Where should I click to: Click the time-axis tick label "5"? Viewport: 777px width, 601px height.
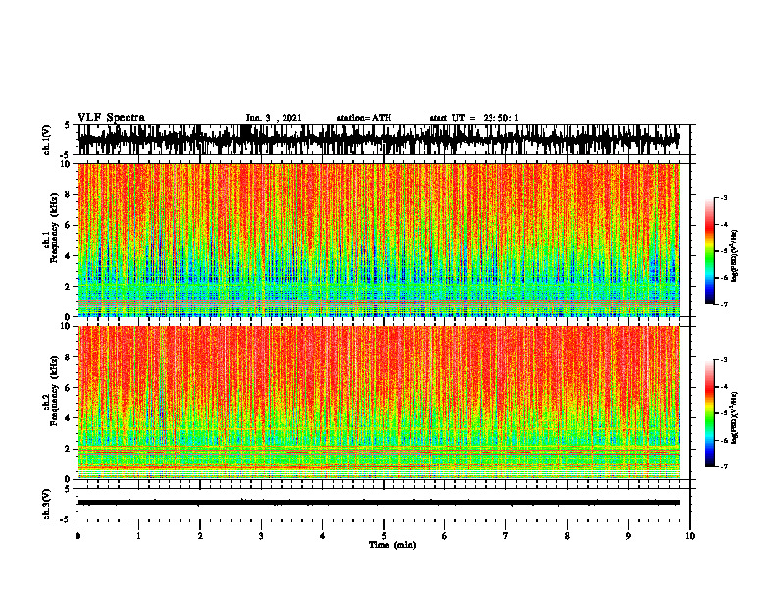384,536
